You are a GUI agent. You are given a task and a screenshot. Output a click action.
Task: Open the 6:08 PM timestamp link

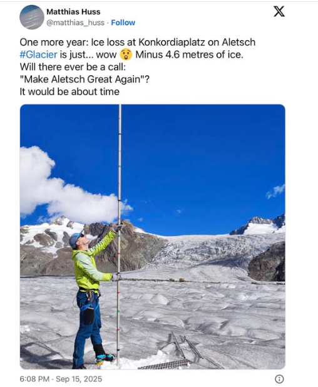(x=34, y=379)
